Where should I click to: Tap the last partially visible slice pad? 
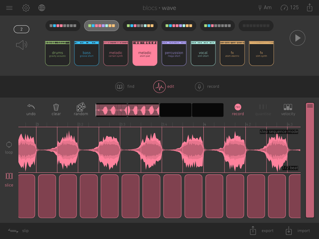pyautogui.click(x=295, y=196)
